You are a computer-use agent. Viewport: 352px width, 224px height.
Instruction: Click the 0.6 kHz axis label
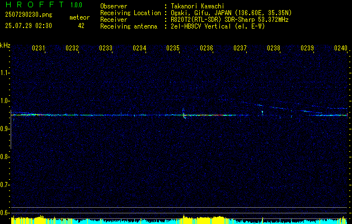[4, 213]
